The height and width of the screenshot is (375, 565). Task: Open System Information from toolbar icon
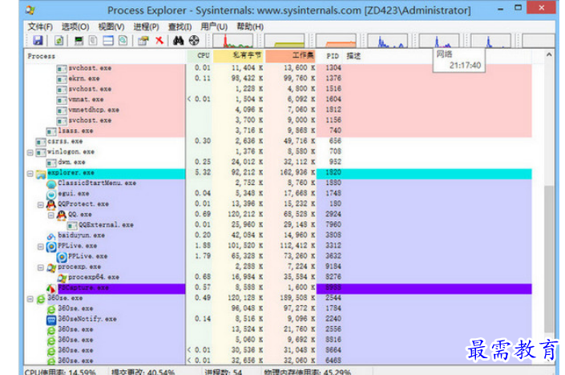coord(79,40)
